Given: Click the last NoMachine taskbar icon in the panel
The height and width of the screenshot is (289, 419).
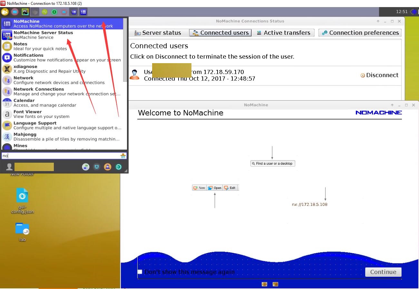Looking at the screenshot, I should point(83,12).
